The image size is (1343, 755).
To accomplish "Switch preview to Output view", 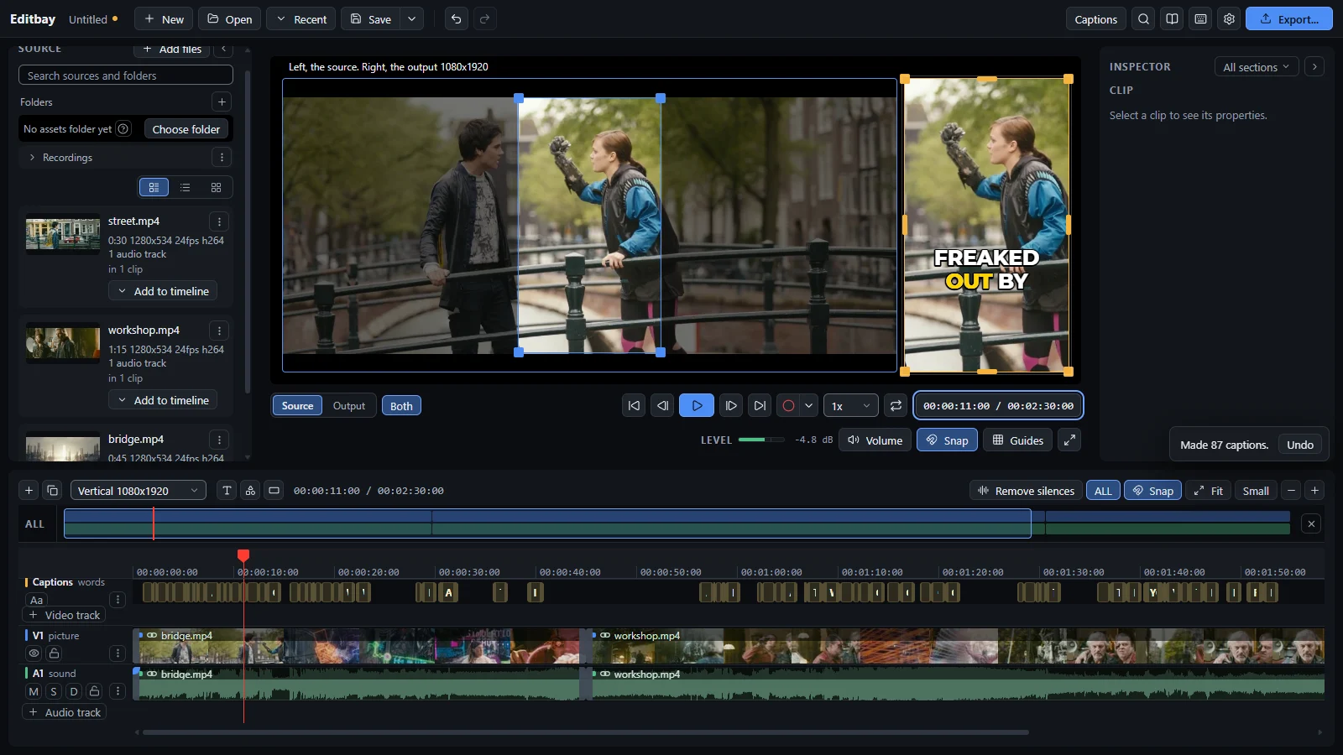I will click(349, 405).
